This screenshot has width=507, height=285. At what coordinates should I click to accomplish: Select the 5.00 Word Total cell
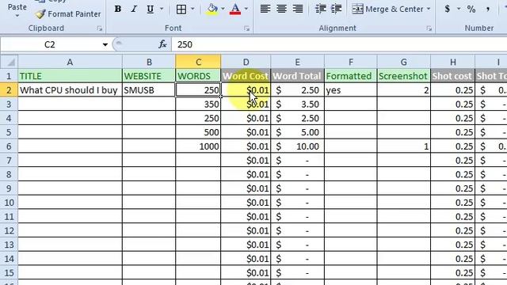[x=298, y=132]
